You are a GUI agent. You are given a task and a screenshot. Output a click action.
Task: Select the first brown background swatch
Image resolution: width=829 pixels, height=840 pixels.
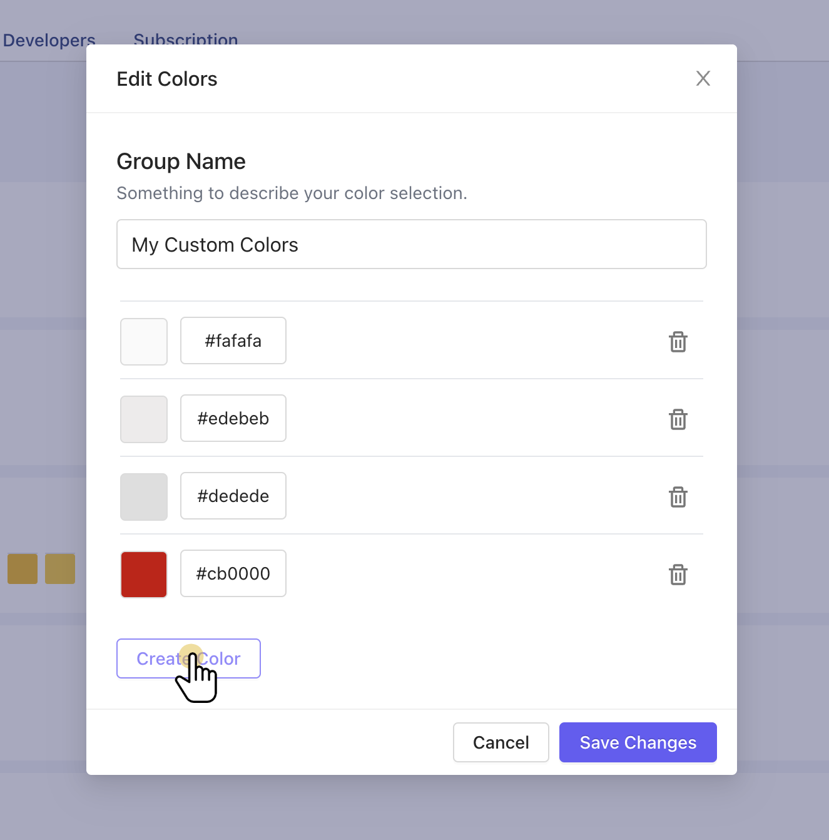(x=23, y=568)
